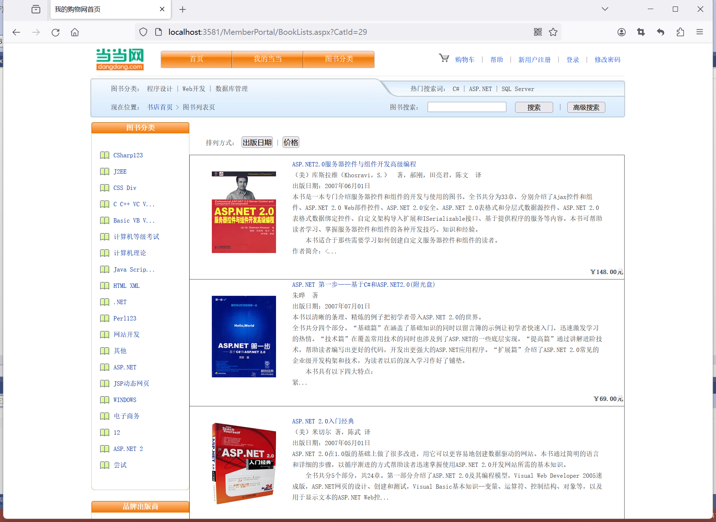Click the 图书搜索 text input field
Screen dimensions: 716x522
point(466,107)
